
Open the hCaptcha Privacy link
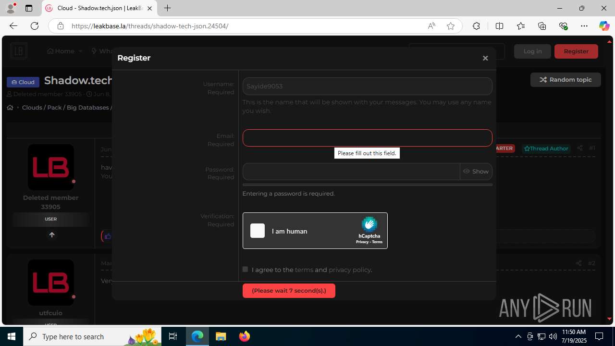coord(362,242)
